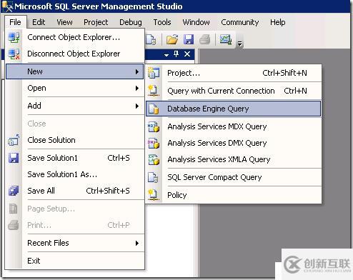Choose Analysis Services DMX Query
Image resolution: width=353 pixels, height=280 pixels.
point(234,143)
